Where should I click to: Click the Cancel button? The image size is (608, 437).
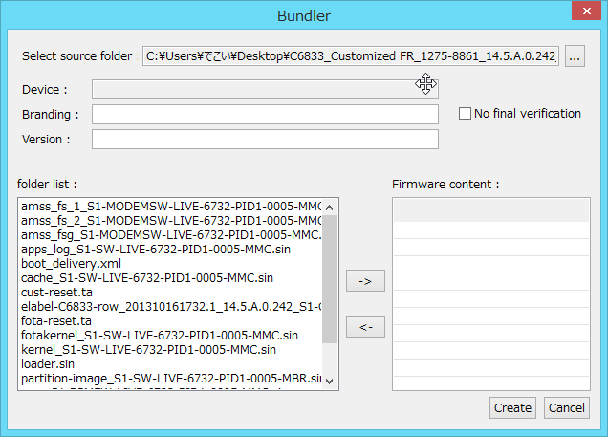pyautogui.click(x=567, y=408)
